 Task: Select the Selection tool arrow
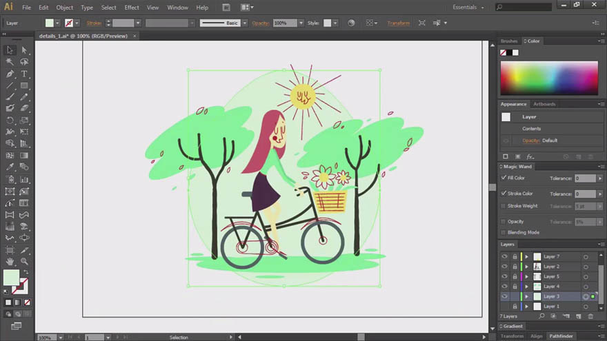coord(10,50)
